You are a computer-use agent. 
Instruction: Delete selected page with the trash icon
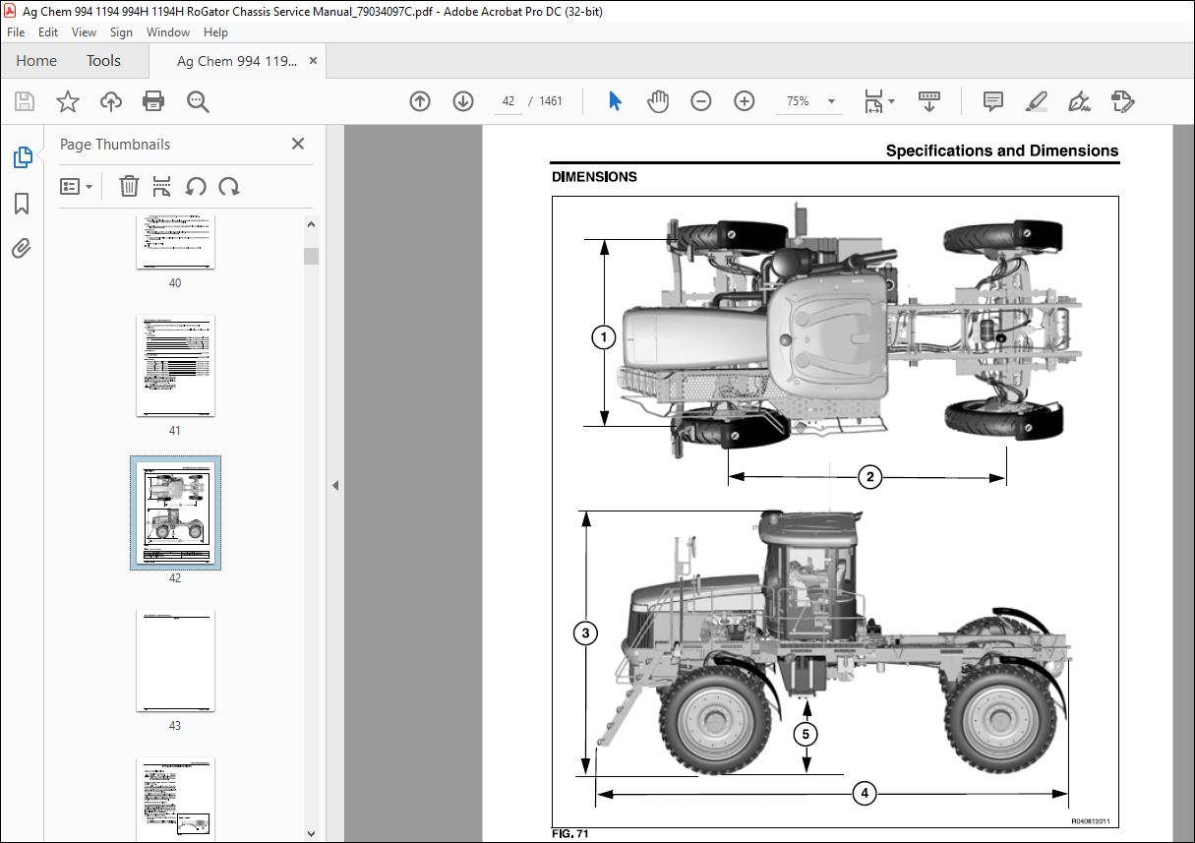[129, 186]
